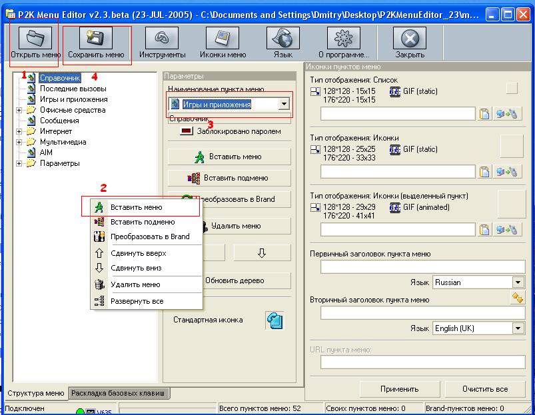Viewport: 535px width, 415px height.
Task: Select the Справочник tree item
Action: [60, 78]
